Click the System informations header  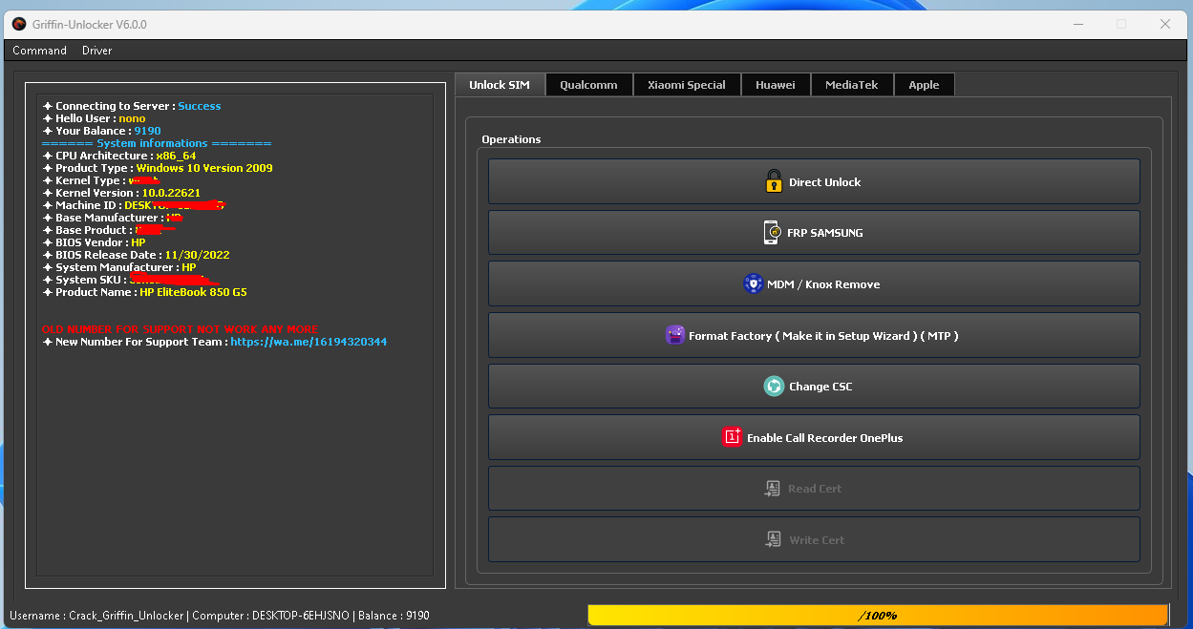156,143
